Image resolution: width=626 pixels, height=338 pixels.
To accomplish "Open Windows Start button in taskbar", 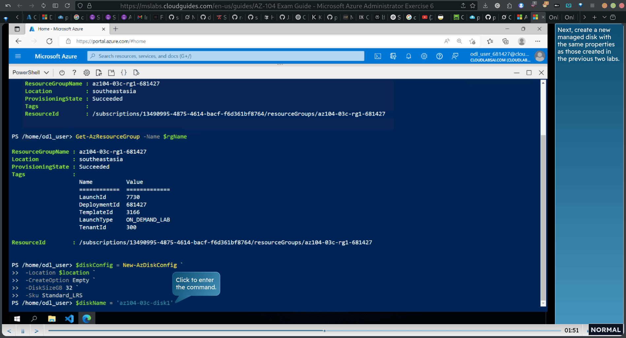I will 17,319.
